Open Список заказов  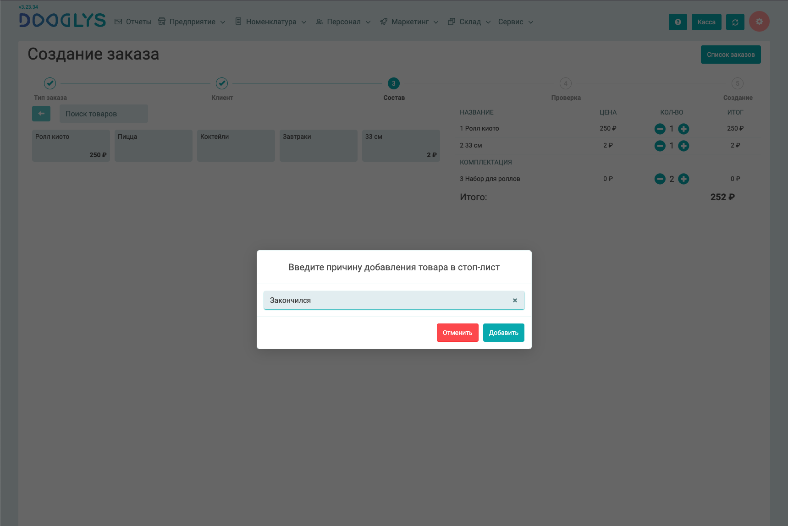coord(731,55)
